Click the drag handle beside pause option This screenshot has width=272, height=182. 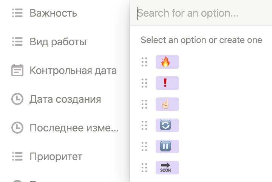144,147
